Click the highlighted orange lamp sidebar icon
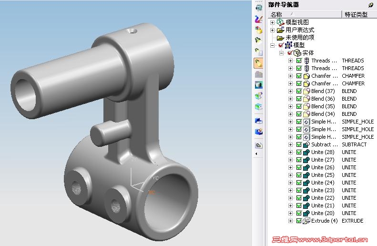This screenshot has width=377, height=246. pyautogui.click(x=258, y=63)
